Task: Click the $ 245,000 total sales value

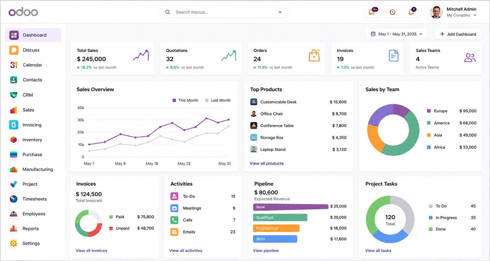Action: (x=91, y=59)
